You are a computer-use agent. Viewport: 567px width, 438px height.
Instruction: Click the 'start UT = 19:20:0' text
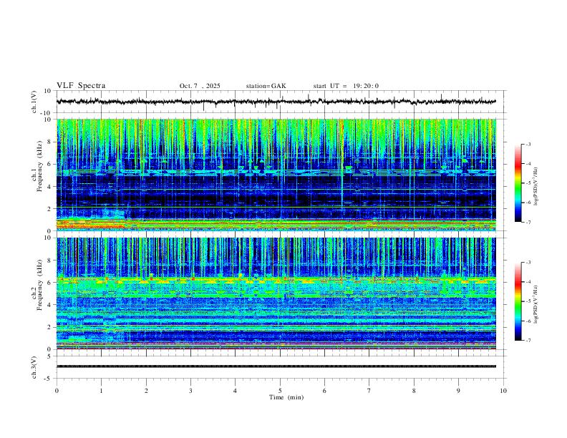(346, 86)
